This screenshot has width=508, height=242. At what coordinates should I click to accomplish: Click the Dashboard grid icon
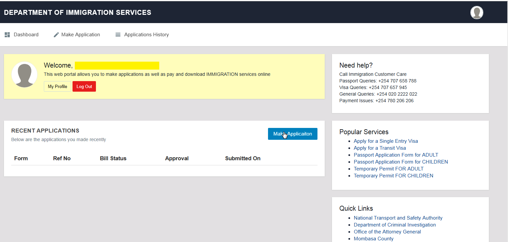coord(7,35)
